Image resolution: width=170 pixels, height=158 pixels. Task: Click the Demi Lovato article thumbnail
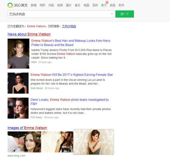click(x=18, y=108)
